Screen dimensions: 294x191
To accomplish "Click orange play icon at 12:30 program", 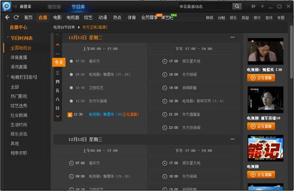I will (70, 114).
